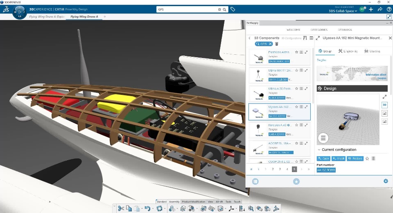Open the AR-VR toolbar tab

pos(219,202)
